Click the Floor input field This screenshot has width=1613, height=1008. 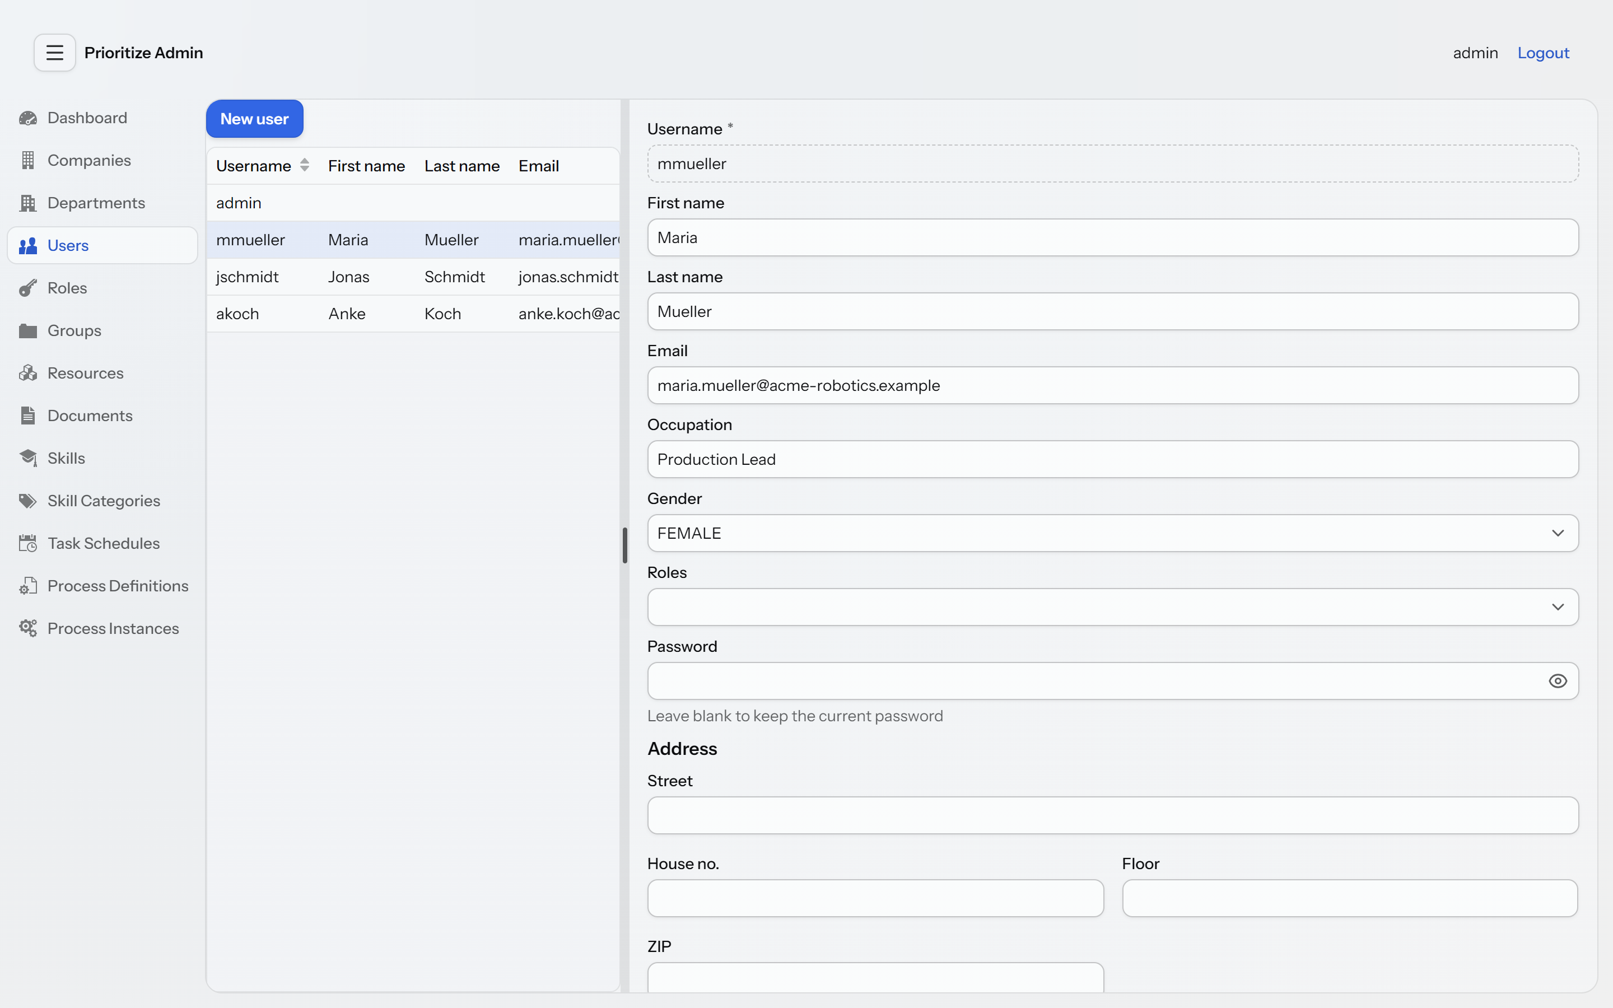tap(1350, 898)
